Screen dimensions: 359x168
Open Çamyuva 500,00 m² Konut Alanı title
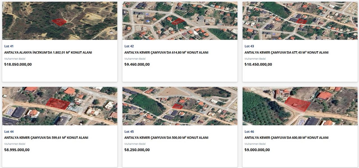tap(166, 138)
